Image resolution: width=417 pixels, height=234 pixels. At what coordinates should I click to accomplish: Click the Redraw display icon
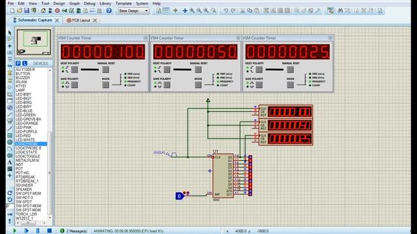pyautogui.click(x=159, y=11)
